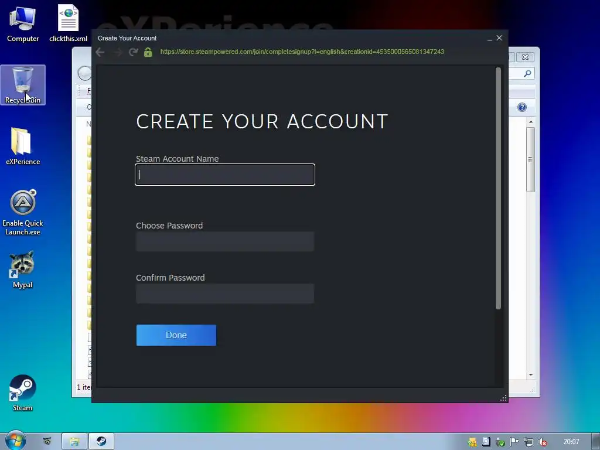Focus the Confirm Password field
Viewport: 600px width, 450px height.
[225, 294]
